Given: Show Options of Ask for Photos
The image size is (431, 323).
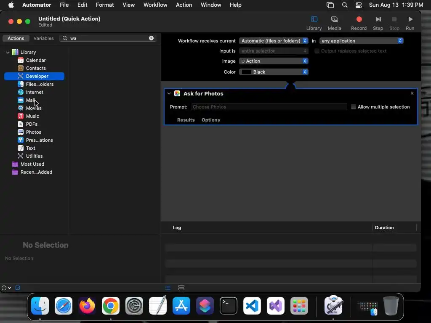Looking at the screenshot, I should (210, 120).
